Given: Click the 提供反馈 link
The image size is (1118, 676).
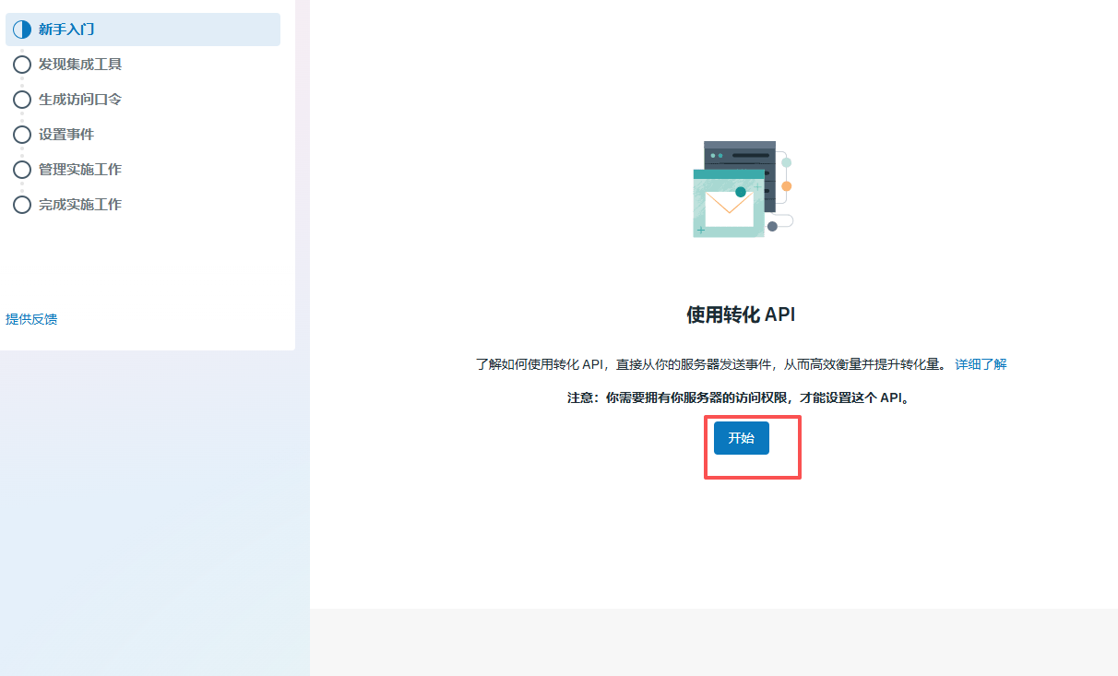Looking at the screenshot, I should (31, 319).
